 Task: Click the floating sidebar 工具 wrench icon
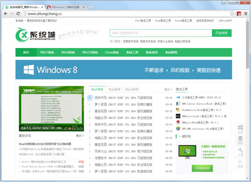click(x=240, y=152)
